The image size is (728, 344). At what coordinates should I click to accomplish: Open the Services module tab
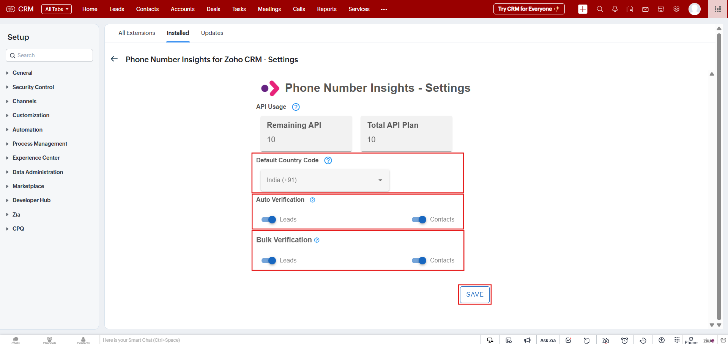359,9
